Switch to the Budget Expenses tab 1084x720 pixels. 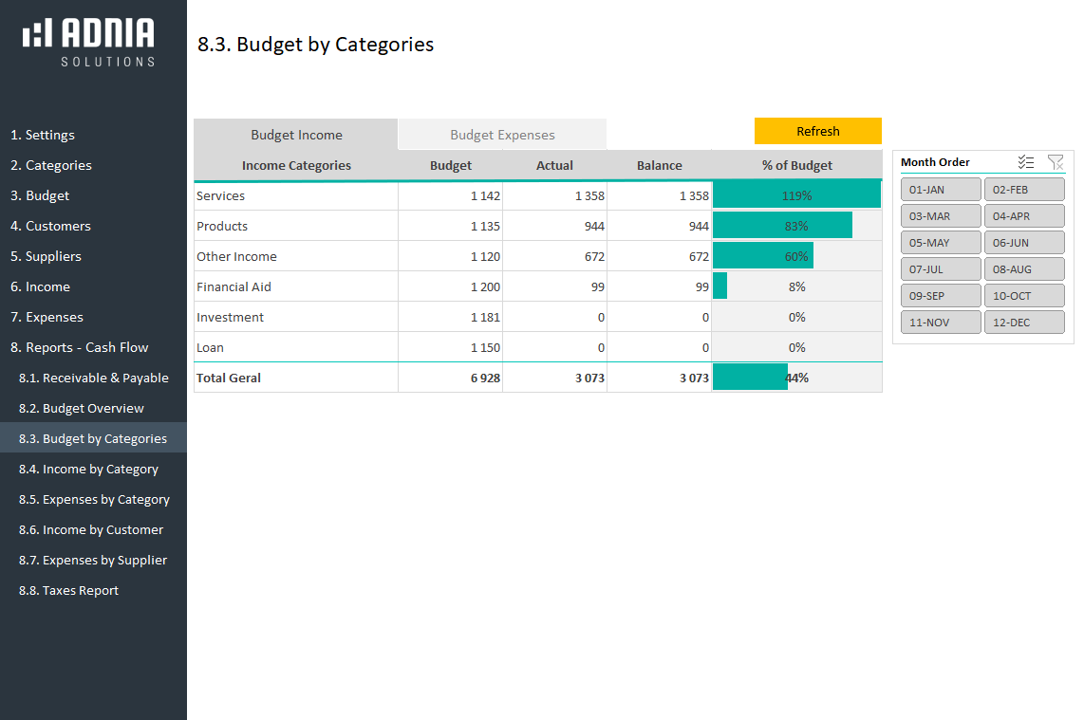tap(502, 135)
